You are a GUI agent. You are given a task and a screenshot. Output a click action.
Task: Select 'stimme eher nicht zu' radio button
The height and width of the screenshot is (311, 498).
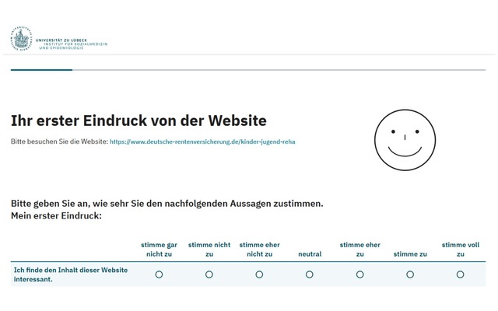[259, 274]
